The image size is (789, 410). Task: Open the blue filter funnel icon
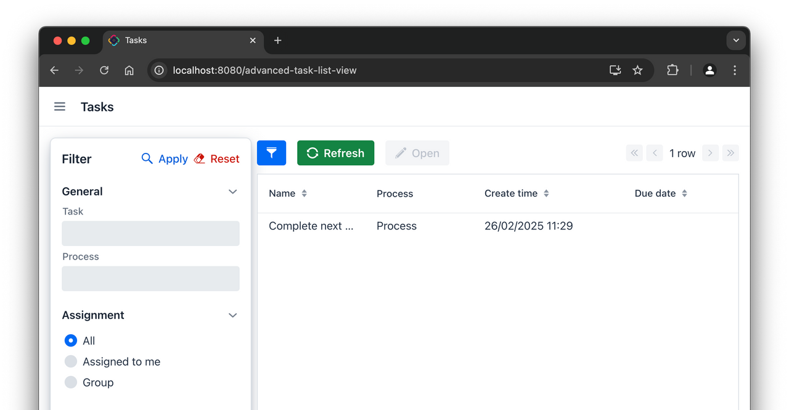(271, 152)
